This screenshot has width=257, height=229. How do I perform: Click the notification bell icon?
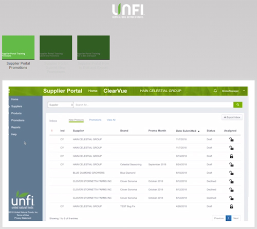tap(215, 91)
